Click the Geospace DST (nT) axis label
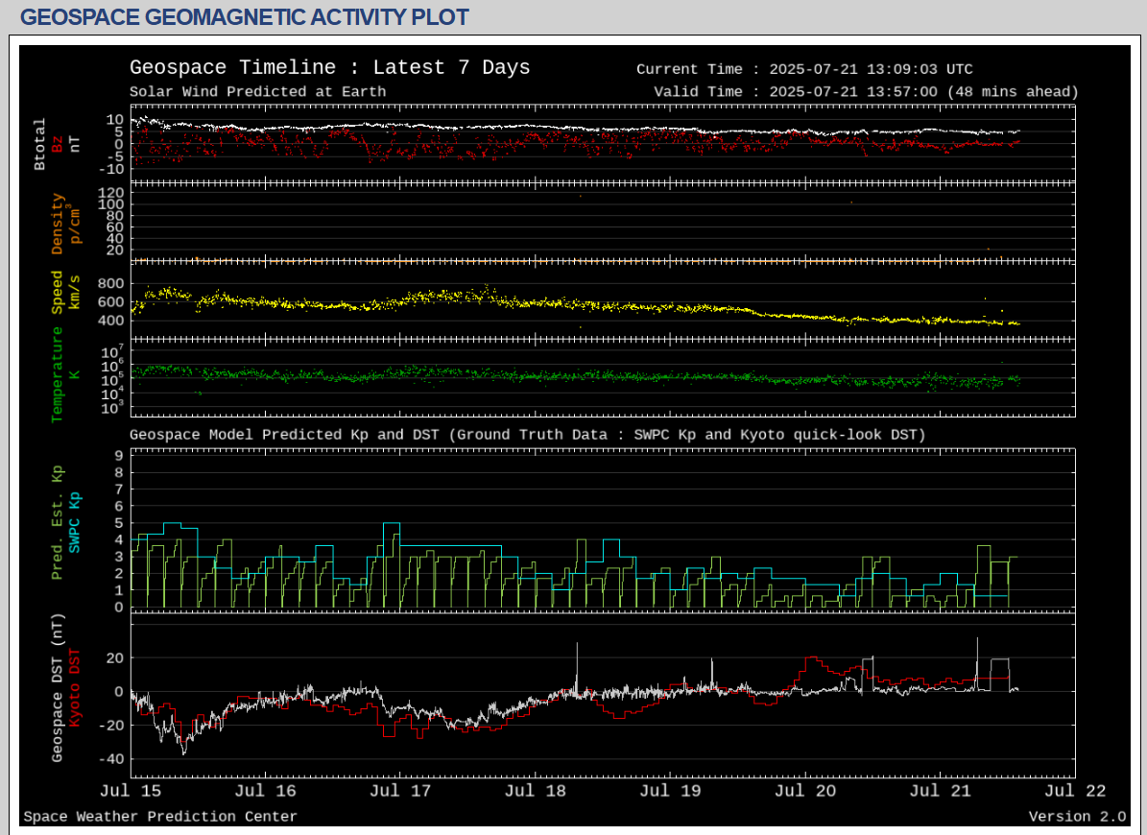This screenshot has height=835, width=1147. point(58,688)
